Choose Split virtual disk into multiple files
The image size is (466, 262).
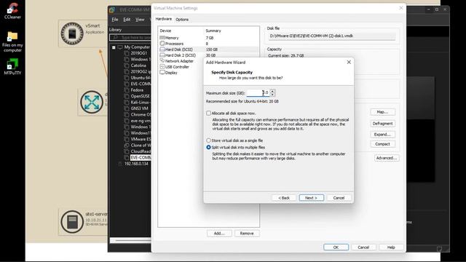point(209,147)
